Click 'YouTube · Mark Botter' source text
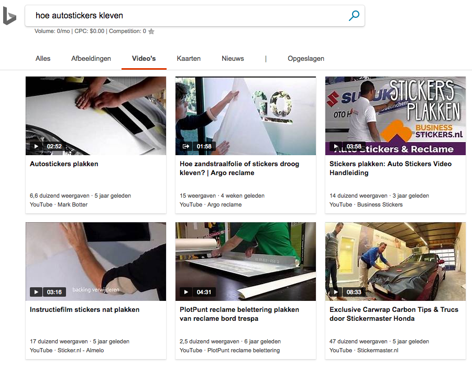472x368 pixels. point(59,204)
